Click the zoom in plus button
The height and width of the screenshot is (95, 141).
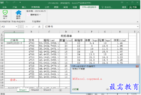tap(128, 94)
